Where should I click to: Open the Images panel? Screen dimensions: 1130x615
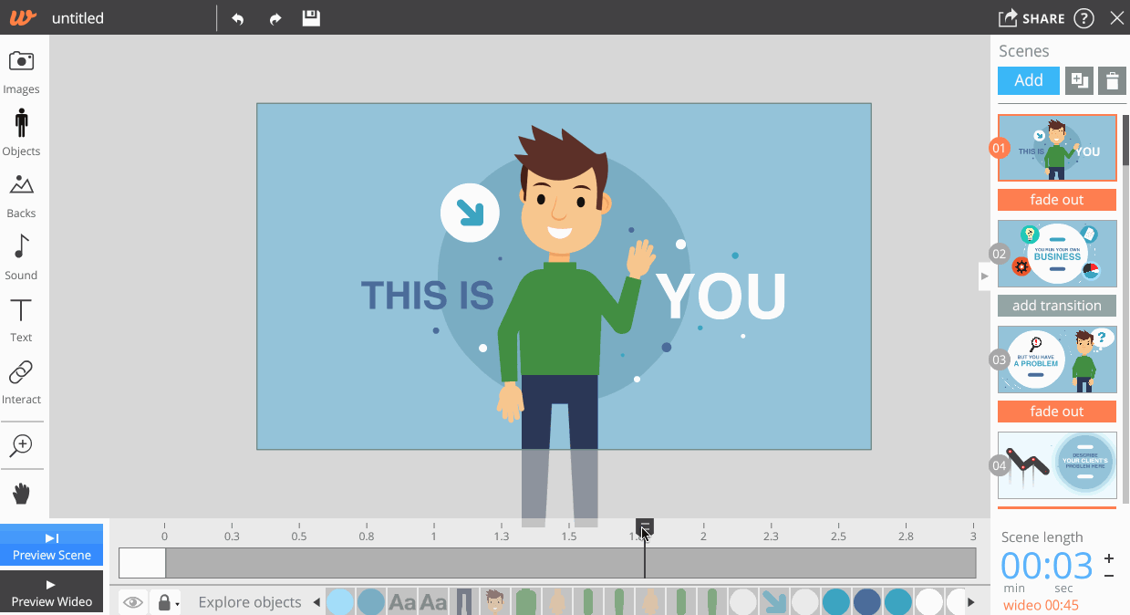tap(21, 72)
